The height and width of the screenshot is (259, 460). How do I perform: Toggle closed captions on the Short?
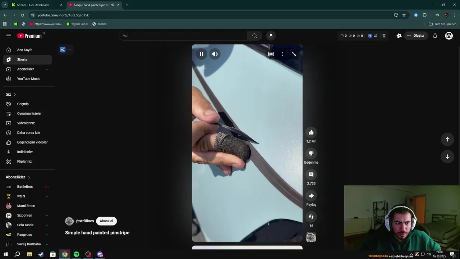(271, 54)
